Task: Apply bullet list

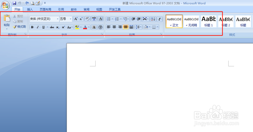Action: [109, 19]
